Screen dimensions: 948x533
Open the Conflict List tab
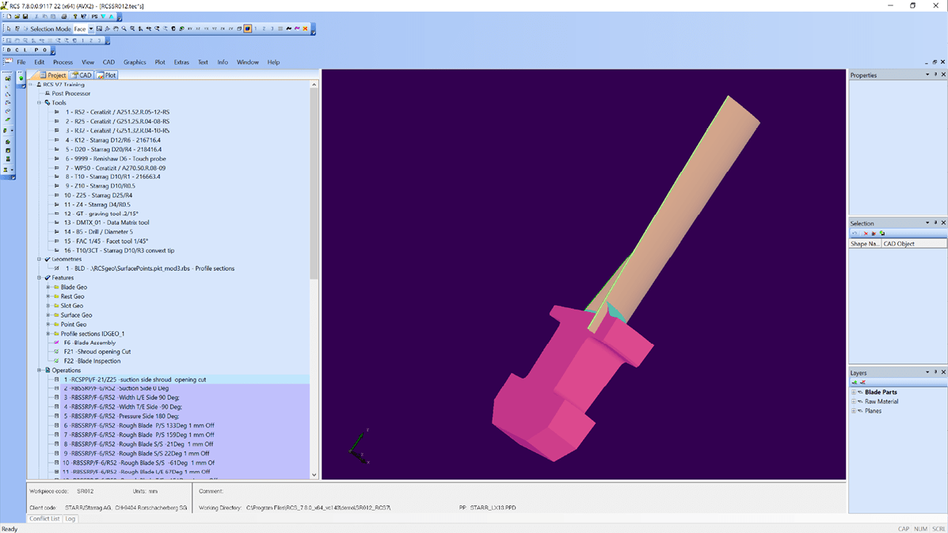click(44, 519)
